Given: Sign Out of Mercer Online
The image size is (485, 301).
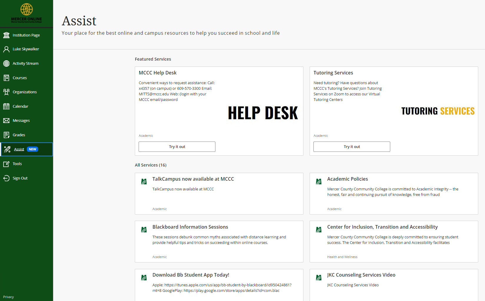Looking at the screenshot, I should (x=20, y=178).
